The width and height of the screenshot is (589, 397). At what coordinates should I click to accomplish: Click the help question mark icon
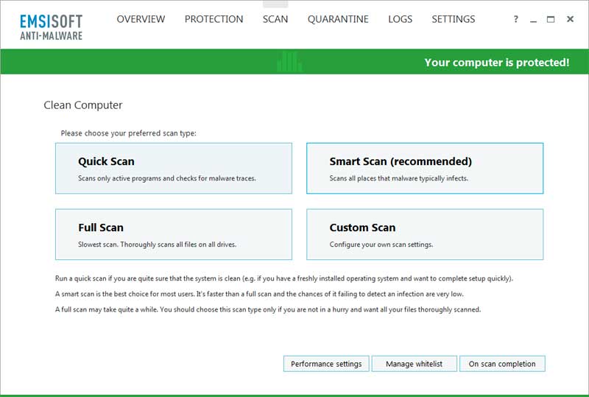tap(516, 19)
